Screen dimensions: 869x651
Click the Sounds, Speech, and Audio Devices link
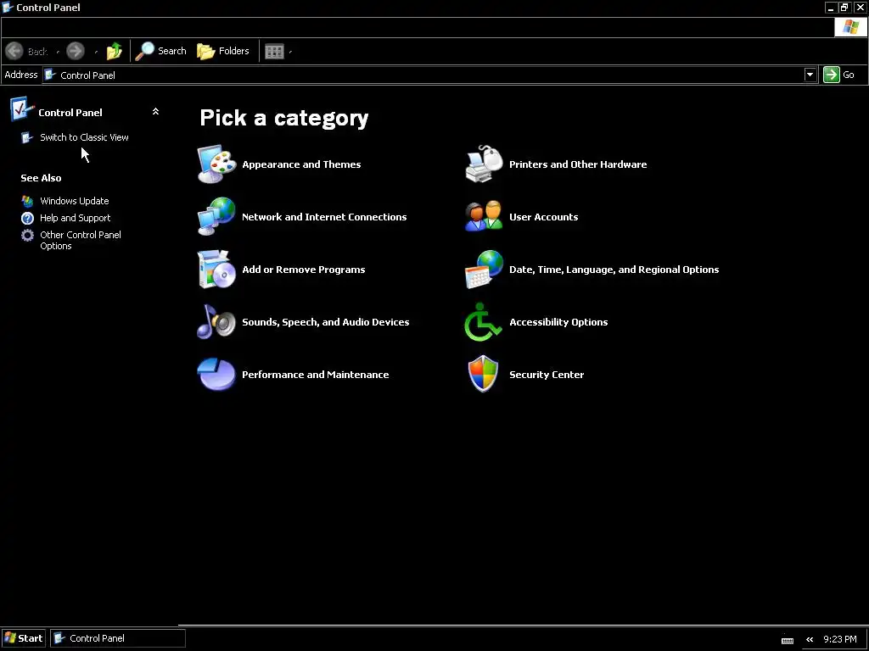325,322
